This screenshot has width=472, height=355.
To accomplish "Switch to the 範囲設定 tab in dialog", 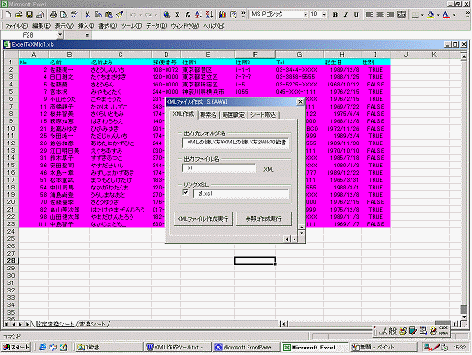I will tap(234, 115).
